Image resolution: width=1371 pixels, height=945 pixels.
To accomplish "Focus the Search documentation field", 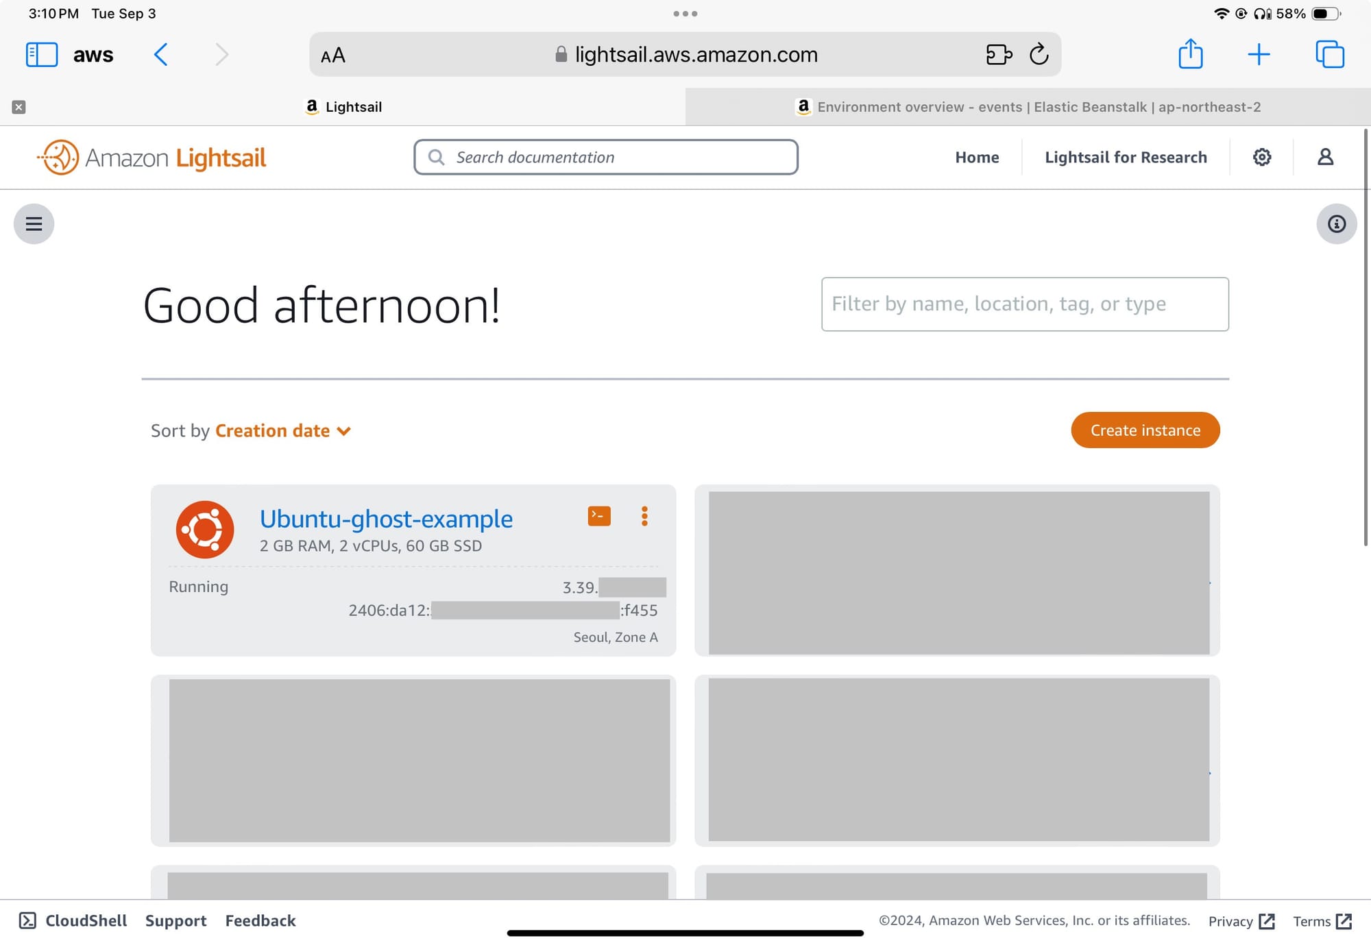I will 606,157.
